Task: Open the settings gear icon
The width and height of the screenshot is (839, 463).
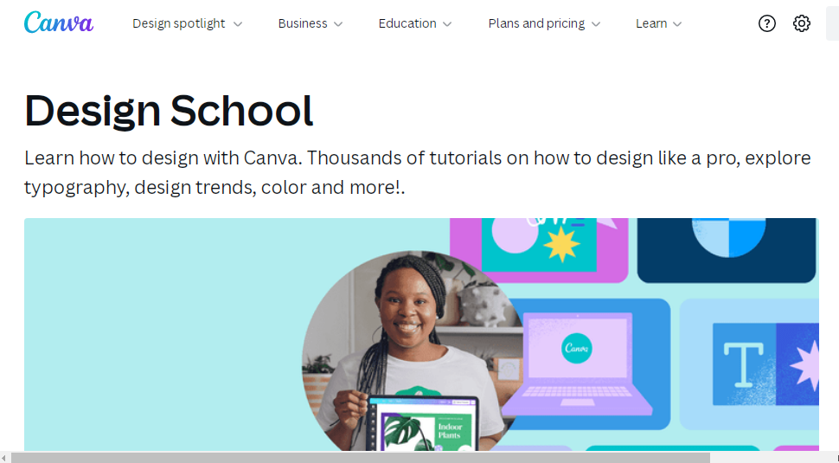Action: [x=802, y=23]
